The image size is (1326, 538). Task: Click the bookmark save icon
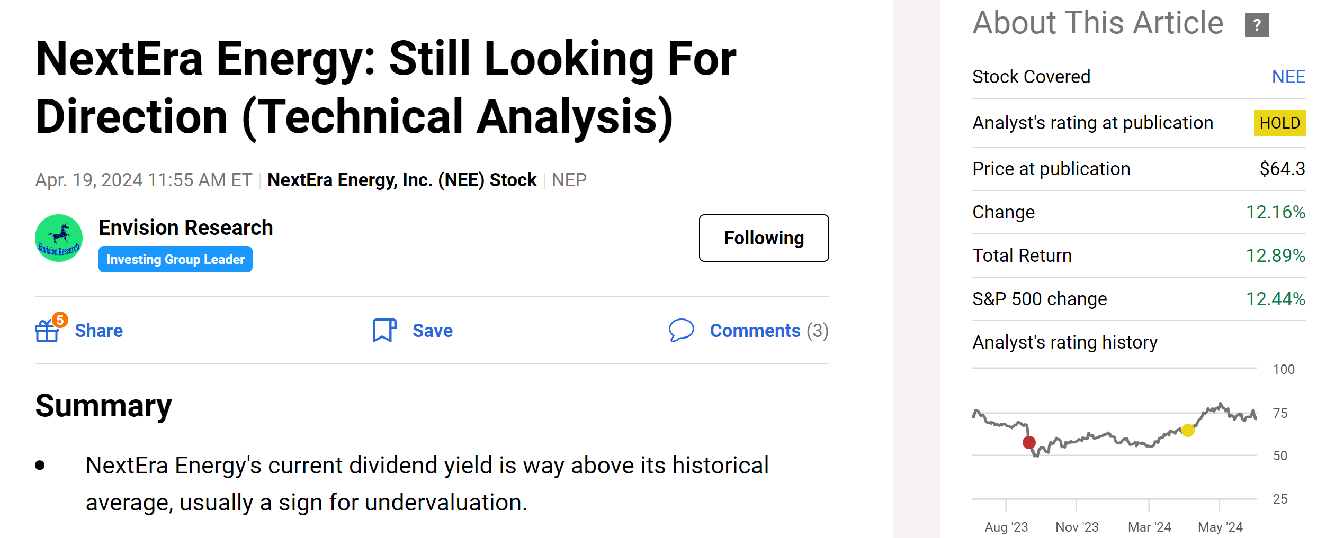pos(384,331)
